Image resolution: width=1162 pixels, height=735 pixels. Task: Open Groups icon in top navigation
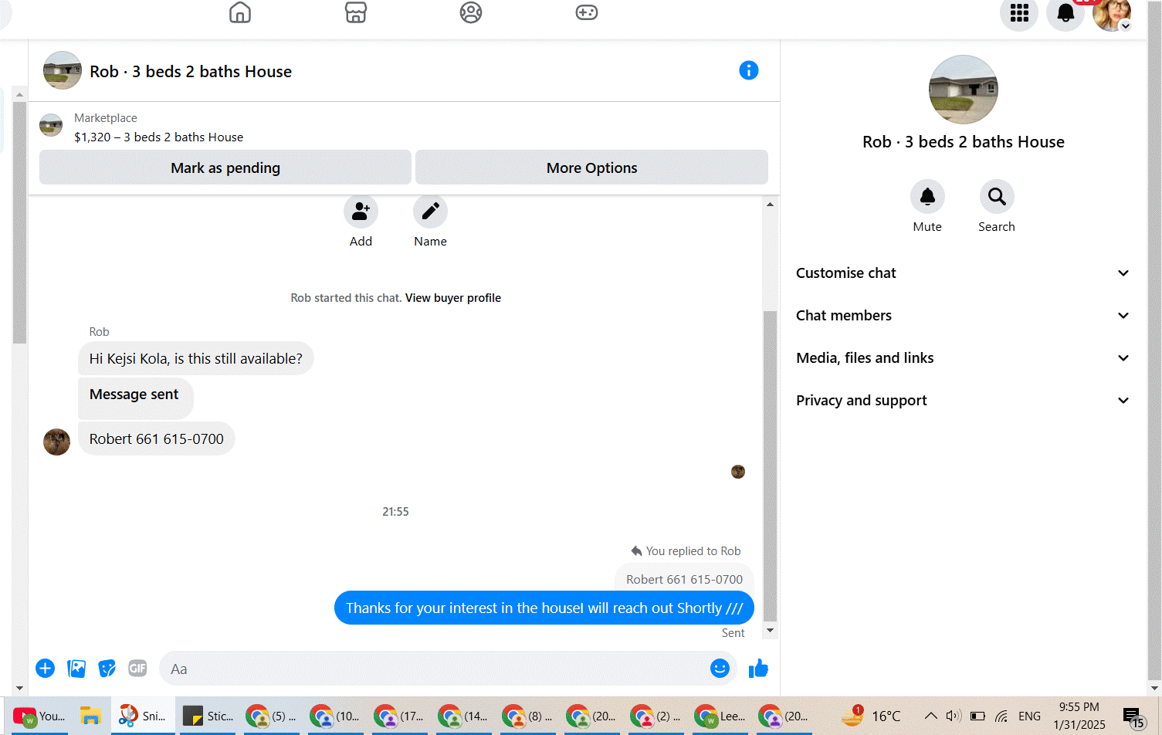click(x=471, y=12)
